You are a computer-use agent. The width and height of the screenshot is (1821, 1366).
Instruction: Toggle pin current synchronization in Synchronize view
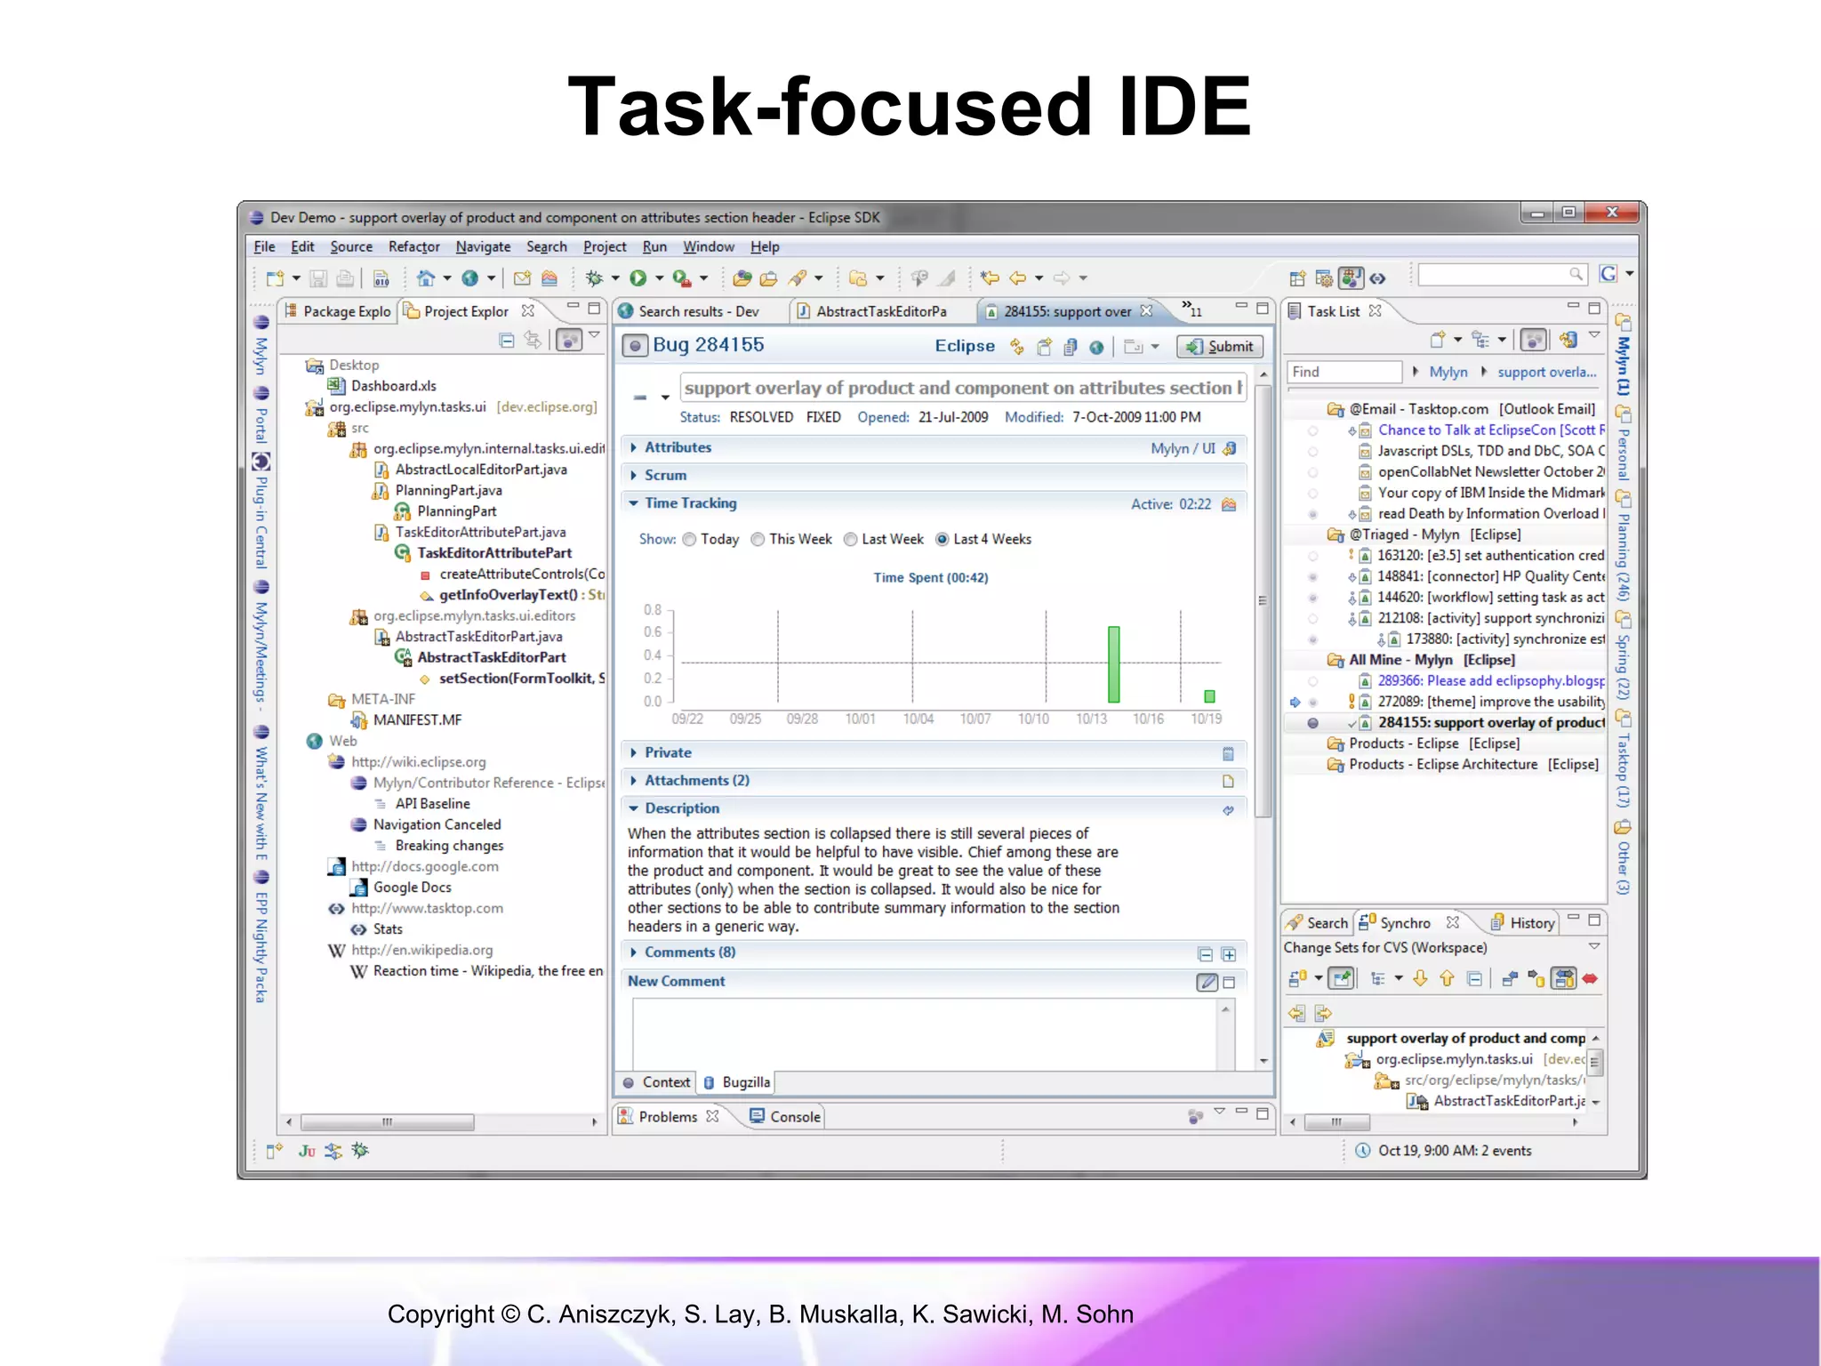coord(1341,979)
